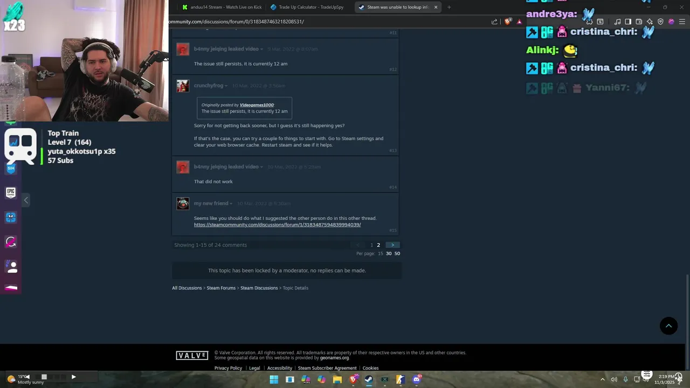The height and width of the screenshot is (388, 690).
Task: Click the share page icon in address bar
Action: [494, 22]
